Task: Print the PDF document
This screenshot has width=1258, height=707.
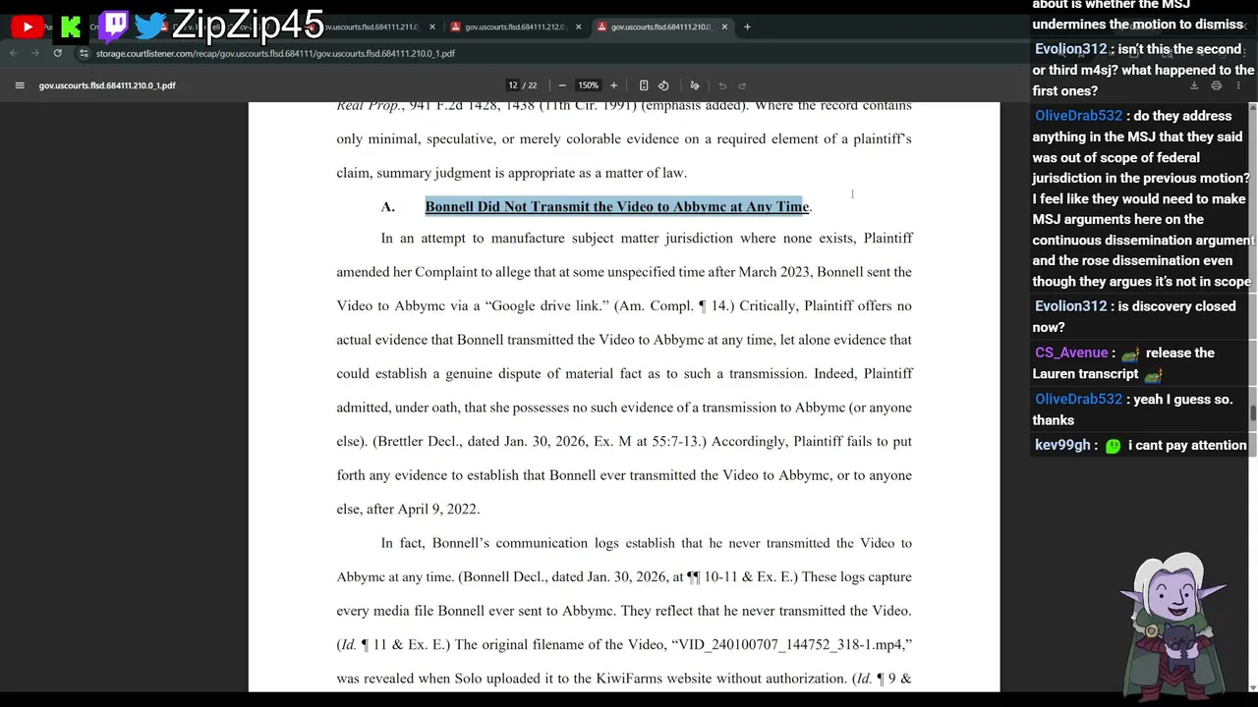Action: [x=1216, y=85]
